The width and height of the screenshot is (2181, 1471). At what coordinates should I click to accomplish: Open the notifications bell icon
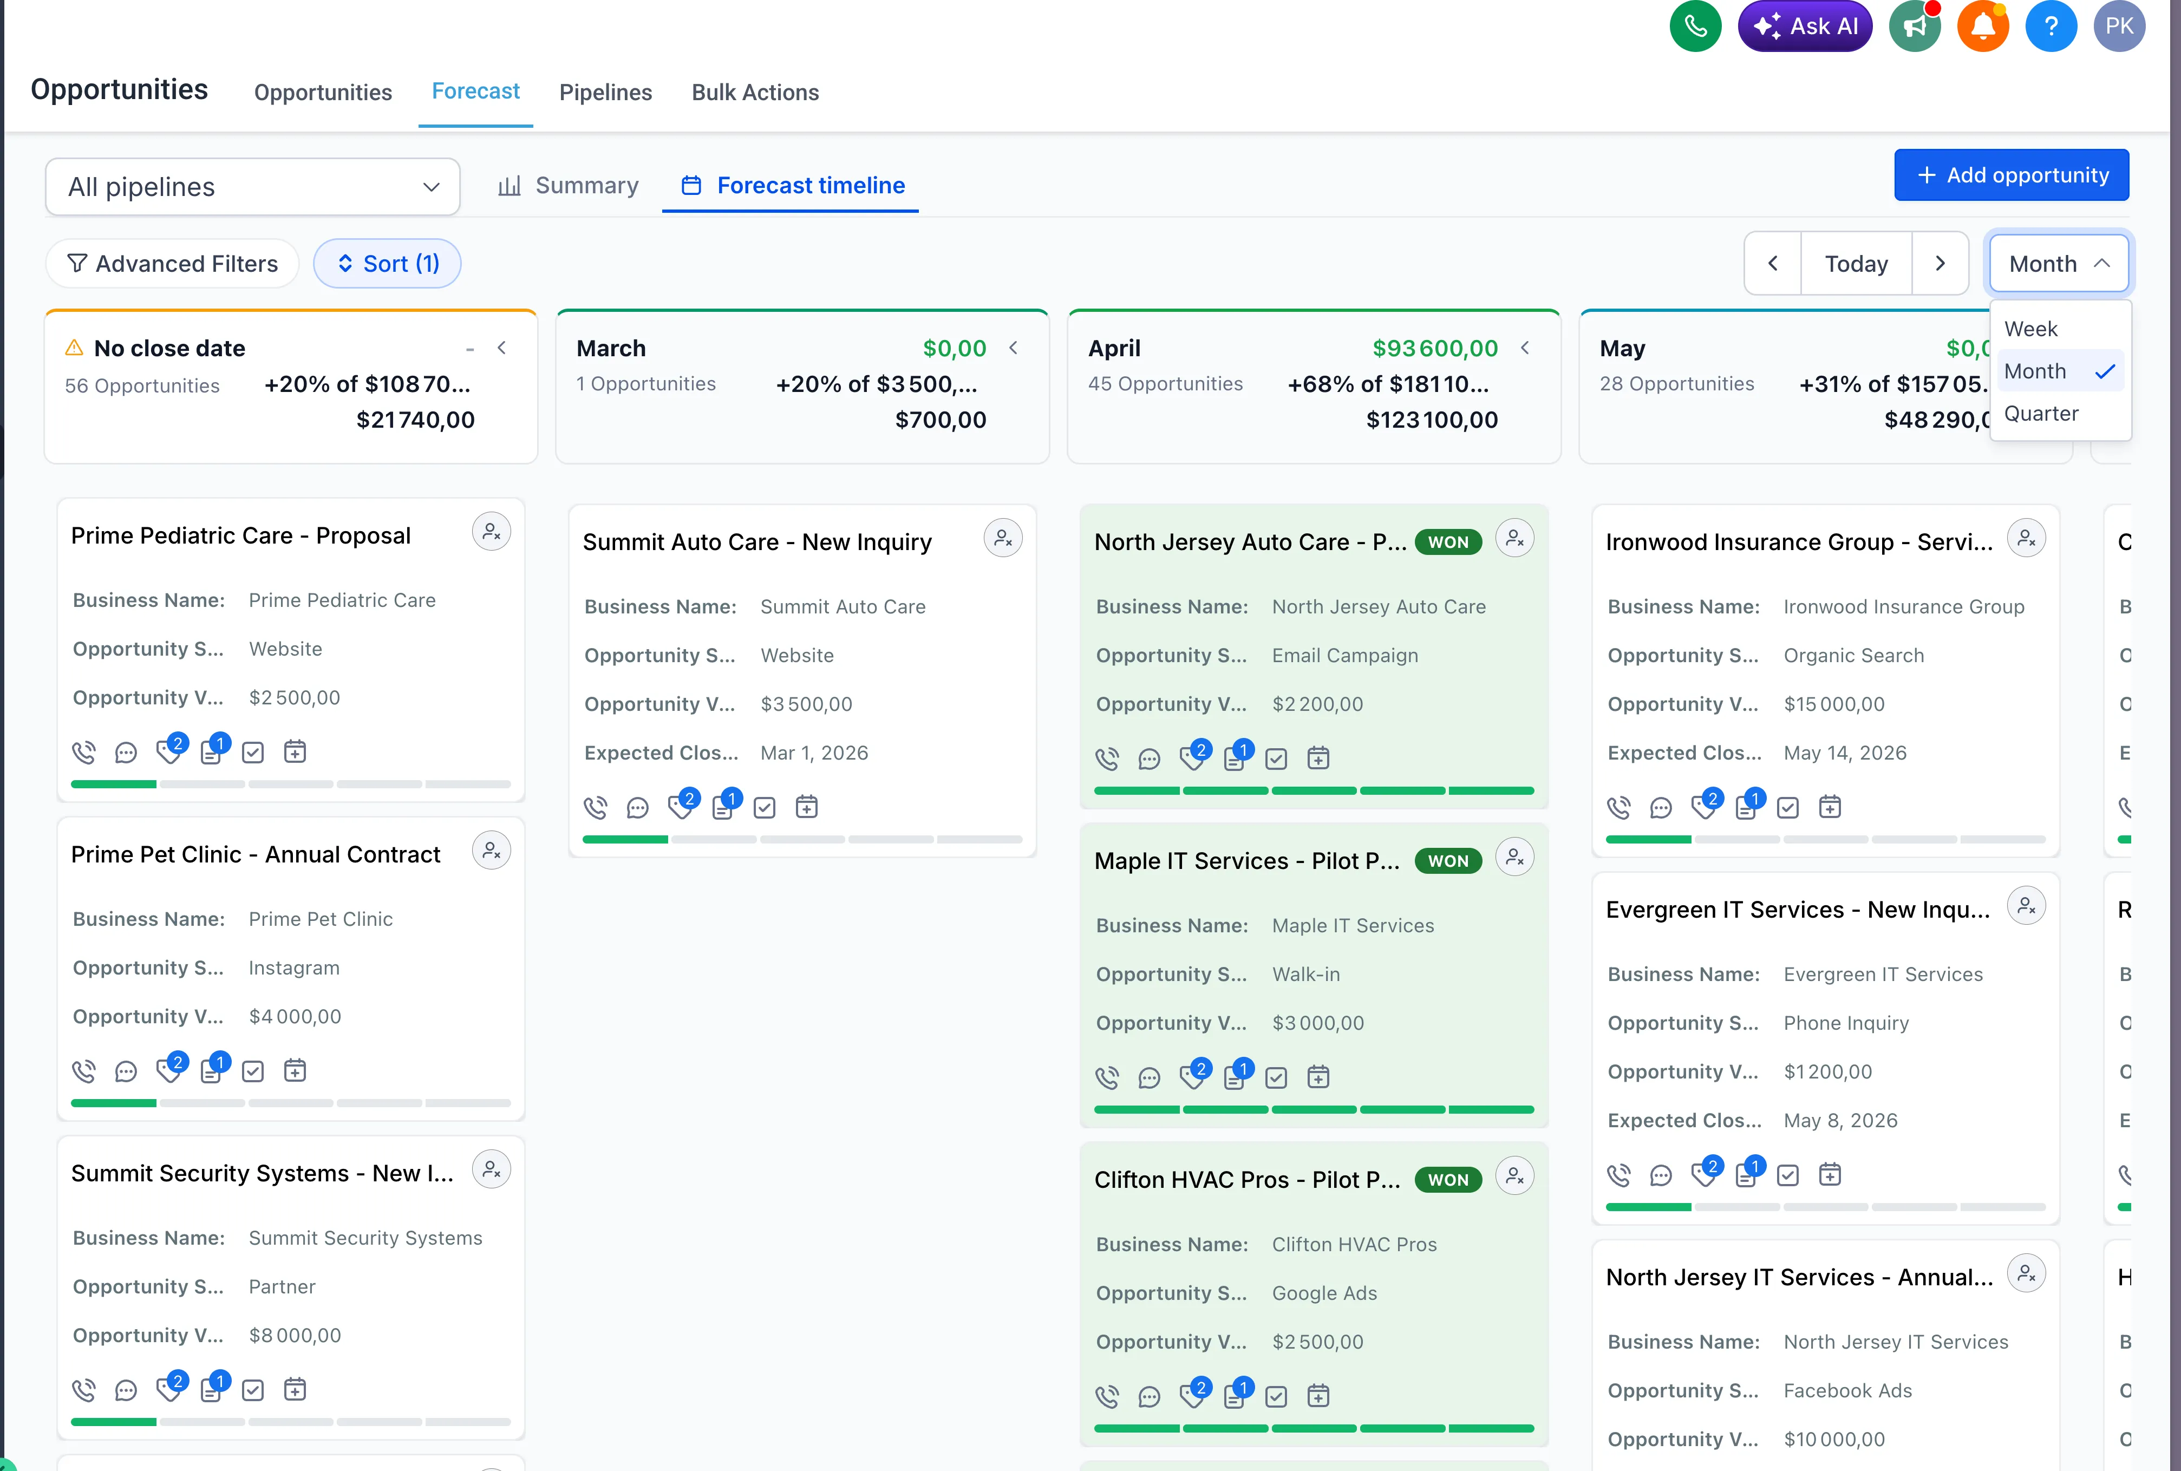pyautogui.click(x=1982, y=27)
